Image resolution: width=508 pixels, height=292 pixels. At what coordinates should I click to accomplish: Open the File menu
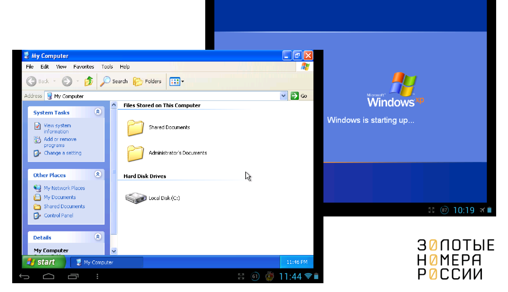[x=30, y=67]
